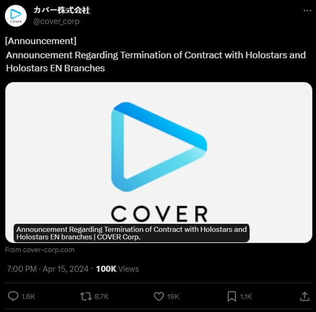This screenshot has width=316, height=312.
Task: Bookmark the post with the bookmark icon
Action: pyautogui.click(x=232, y=296)
